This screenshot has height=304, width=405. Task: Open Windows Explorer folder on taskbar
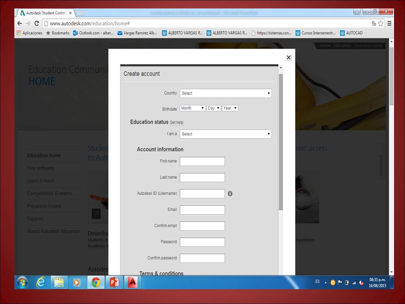tap(59, 282)
